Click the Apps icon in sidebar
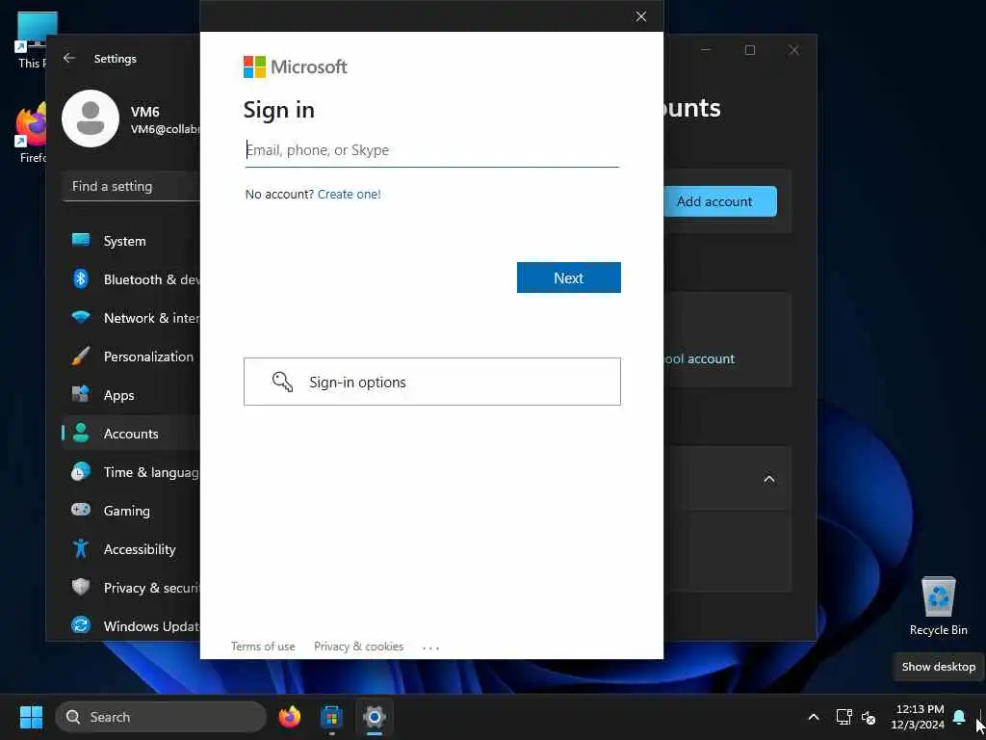986x740 pixels. pyautogui.click(x=81, y=394)
